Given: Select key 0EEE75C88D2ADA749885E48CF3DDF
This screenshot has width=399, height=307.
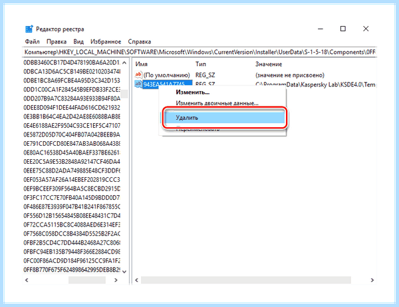Looking at the screenshot, I should [72, 170].
